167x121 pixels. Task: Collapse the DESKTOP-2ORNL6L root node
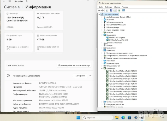pyautogui.click(x=99, y=14)
